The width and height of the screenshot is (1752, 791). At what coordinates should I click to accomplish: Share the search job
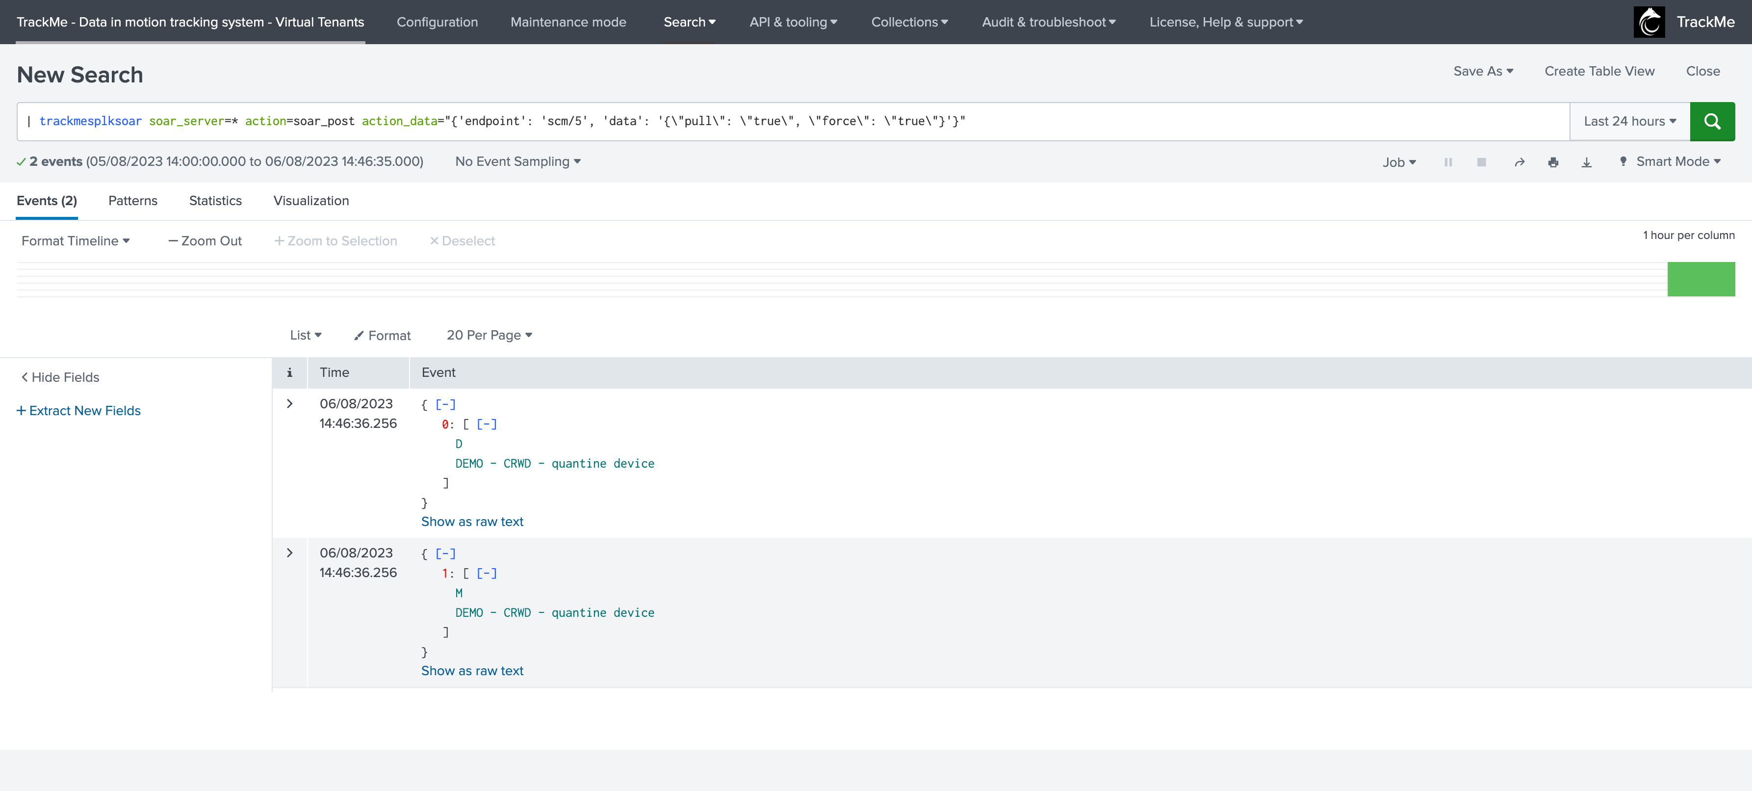[1520, 162]
